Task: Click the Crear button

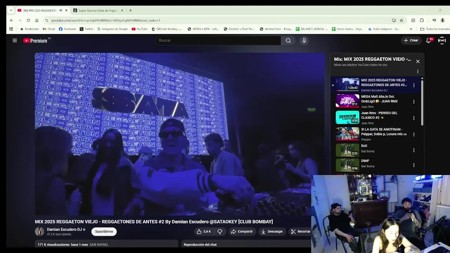Action: (x=411, y=40)
